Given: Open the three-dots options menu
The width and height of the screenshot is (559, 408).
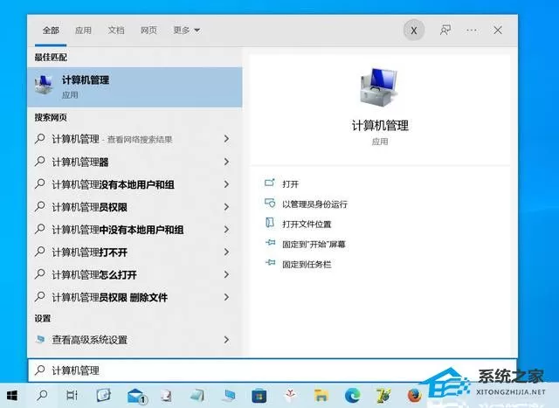Looking at the screenshot, I should pos(472,31).
